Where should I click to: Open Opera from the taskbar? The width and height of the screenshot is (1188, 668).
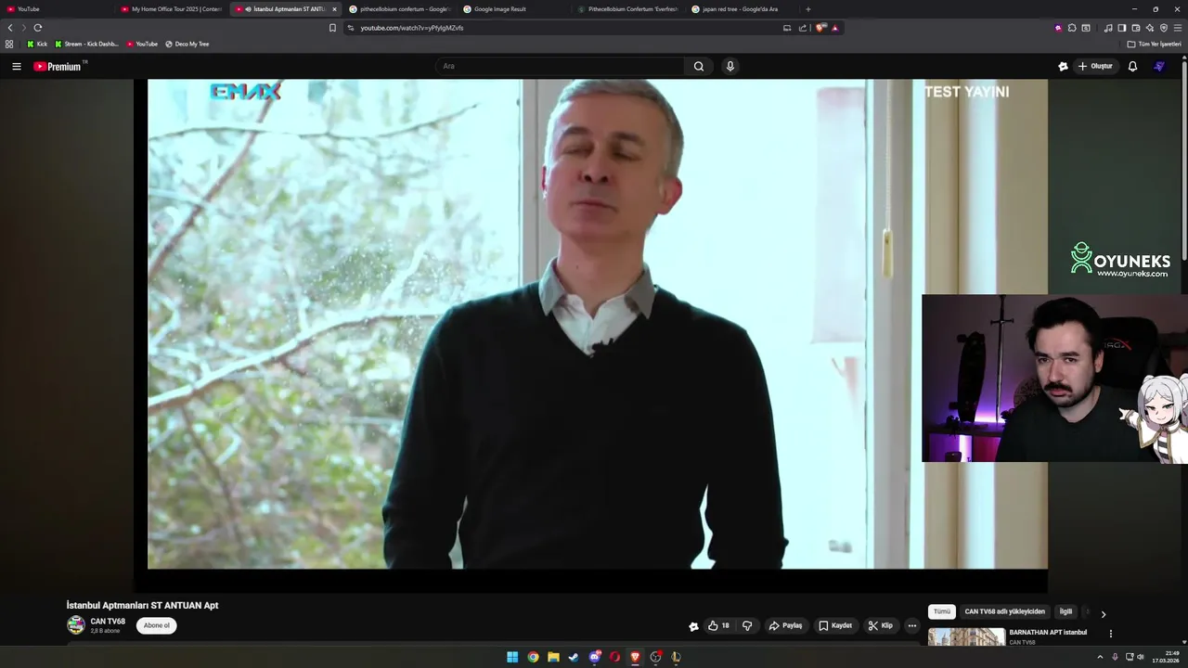pos(614,657)
